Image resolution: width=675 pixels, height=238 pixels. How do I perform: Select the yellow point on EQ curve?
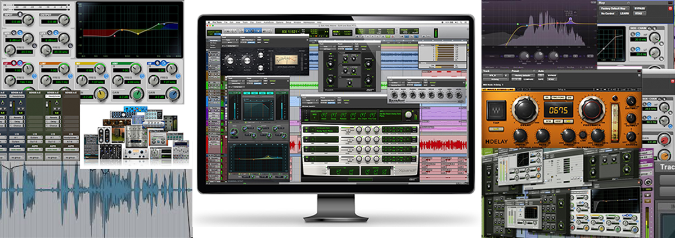138,34
